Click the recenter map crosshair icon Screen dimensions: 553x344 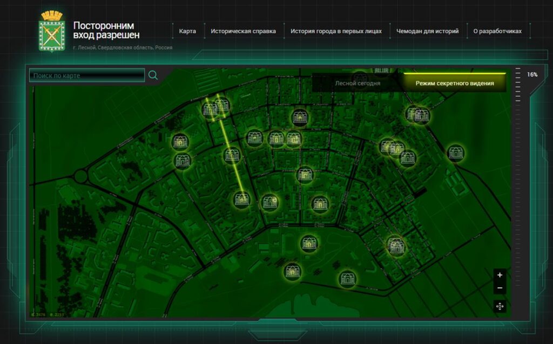tap(500, 306)
